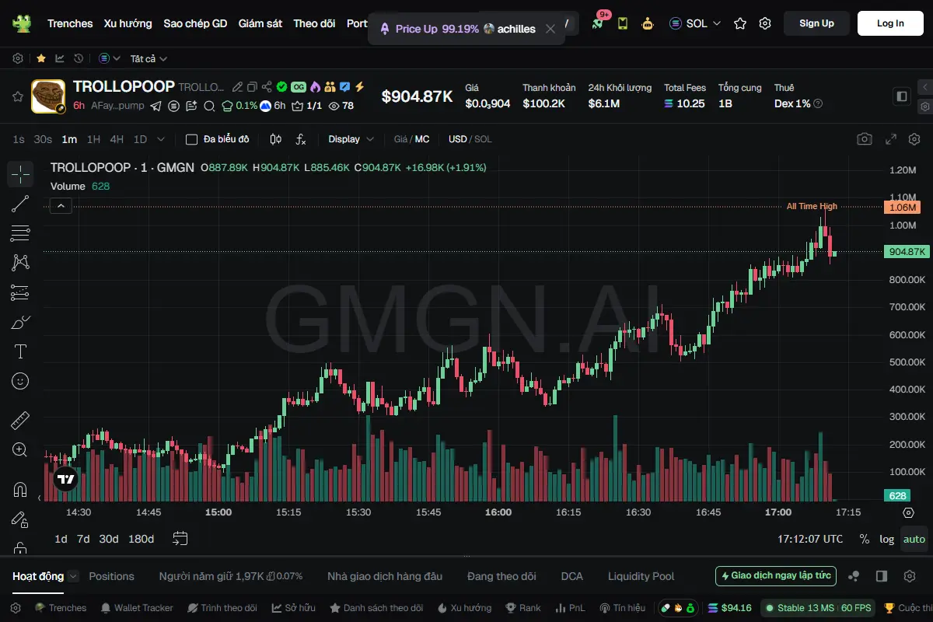Expand more timeframe options chevron
Screen dimensions: 933x622
tap(161, 139)
